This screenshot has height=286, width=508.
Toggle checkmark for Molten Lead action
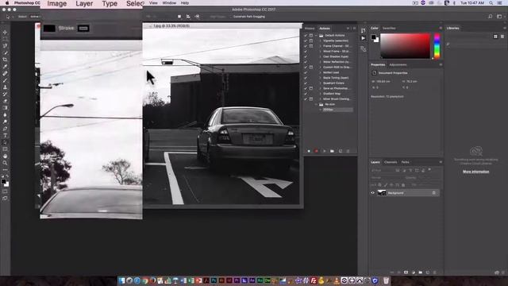[306, 72]
